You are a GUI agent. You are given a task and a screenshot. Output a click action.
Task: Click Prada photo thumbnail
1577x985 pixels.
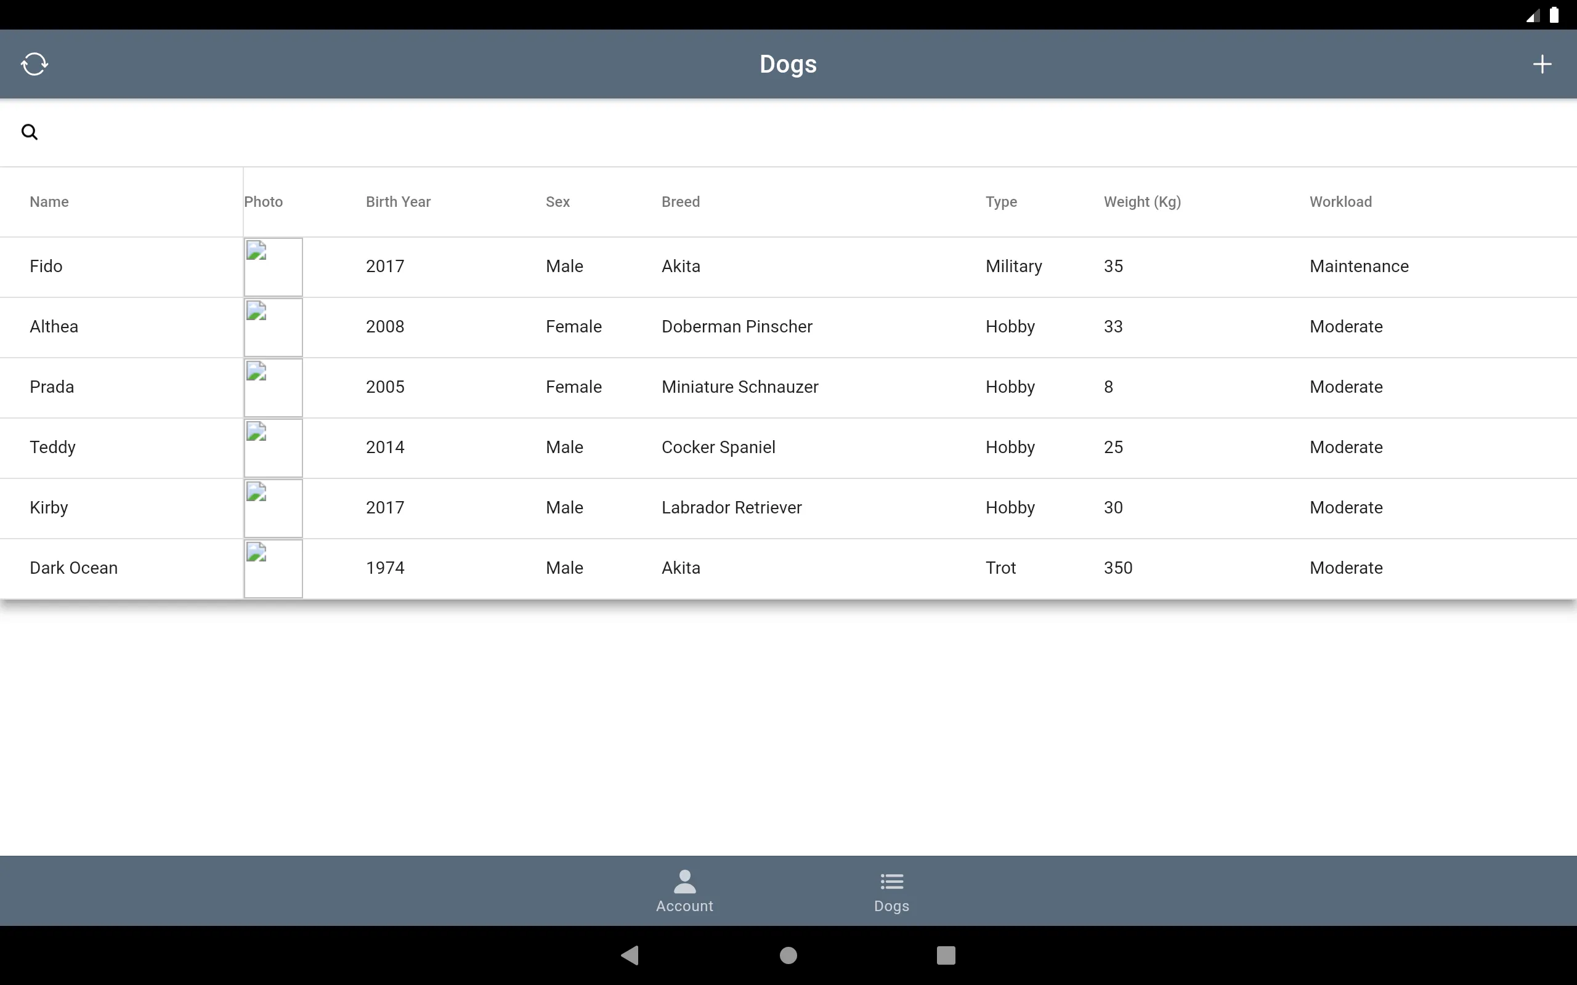pyautogui.click(x=272, y=387)
